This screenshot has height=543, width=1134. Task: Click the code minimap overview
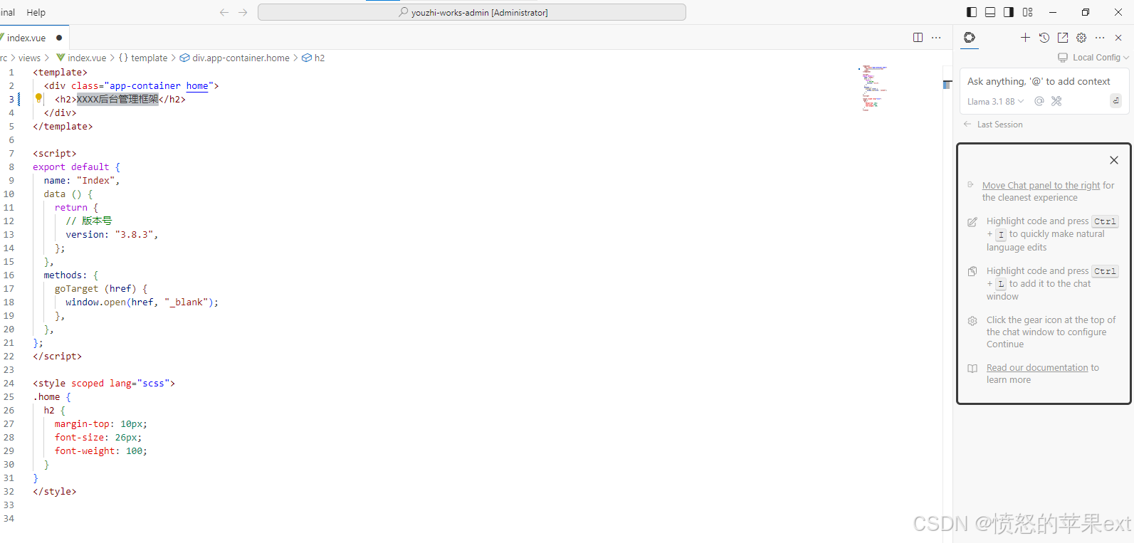click(874, 88)
